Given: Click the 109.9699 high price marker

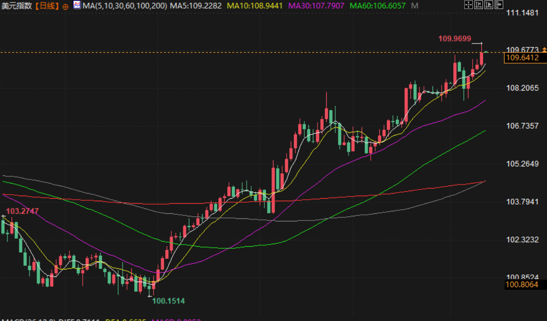Looking at the screenshot, I should (454, 38).
